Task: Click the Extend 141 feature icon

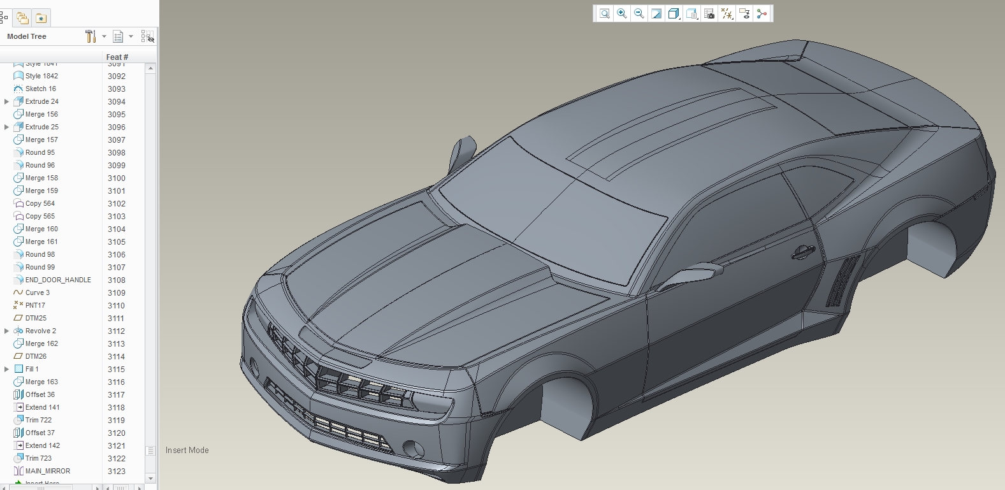Action: tap(18, 407)
